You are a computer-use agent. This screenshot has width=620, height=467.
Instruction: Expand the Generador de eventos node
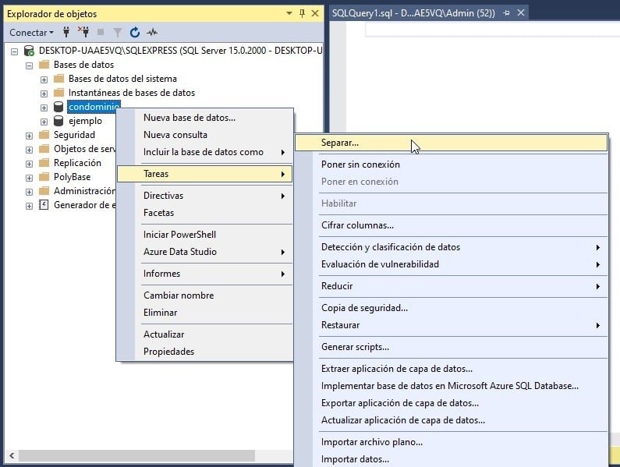[x=30, y=206]
